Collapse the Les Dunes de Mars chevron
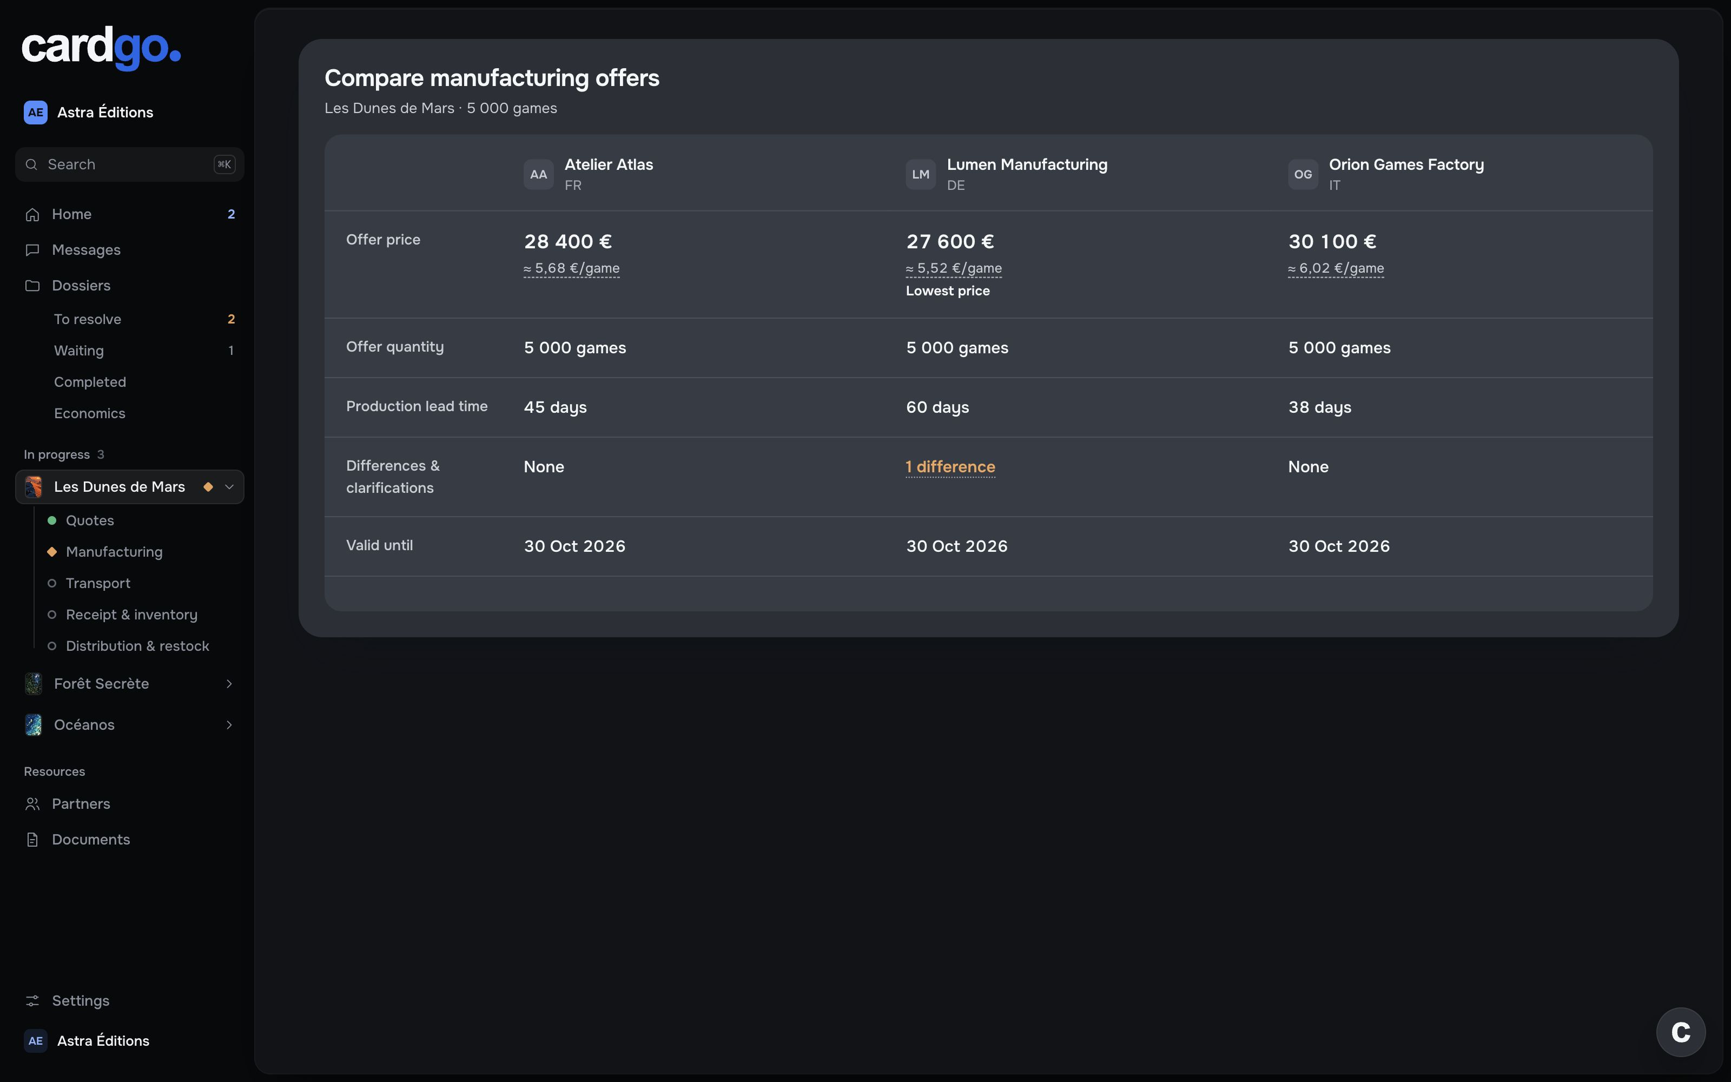Viewport: 1731px width, 1082px height. pyautogui.click(x=229, y=486)
